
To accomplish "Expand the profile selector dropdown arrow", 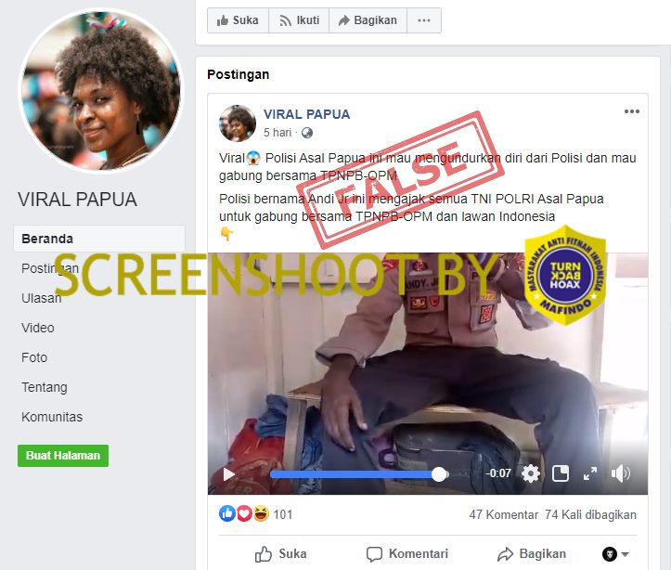I will pos(625,554).
